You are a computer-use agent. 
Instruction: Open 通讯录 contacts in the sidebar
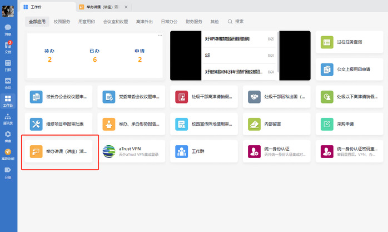pos(8,119)
